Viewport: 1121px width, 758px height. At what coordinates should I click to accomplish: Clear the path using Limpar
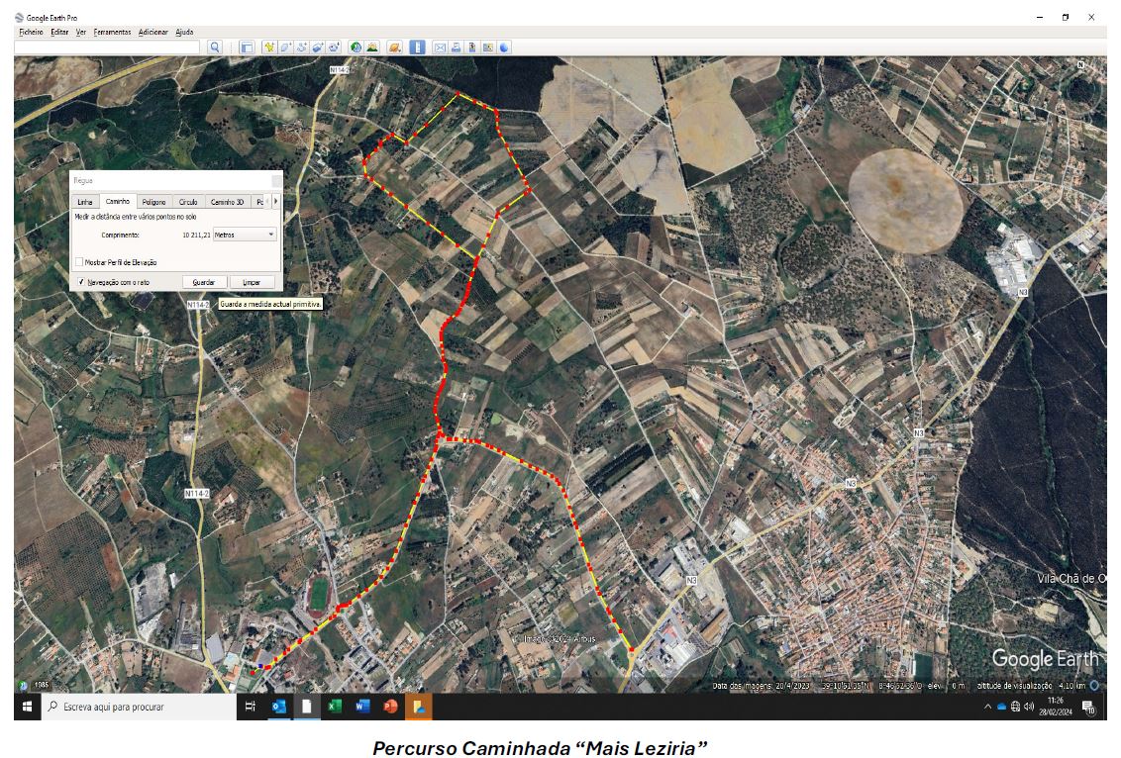(x=252, y=282)
